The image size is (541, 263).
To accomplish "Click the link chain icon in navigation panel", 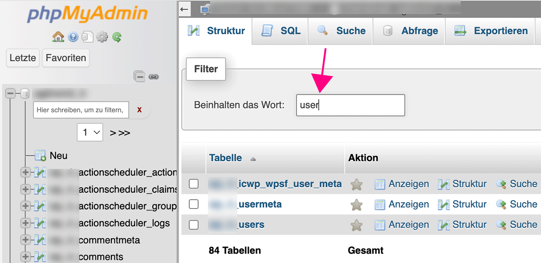I will (154, 77).
